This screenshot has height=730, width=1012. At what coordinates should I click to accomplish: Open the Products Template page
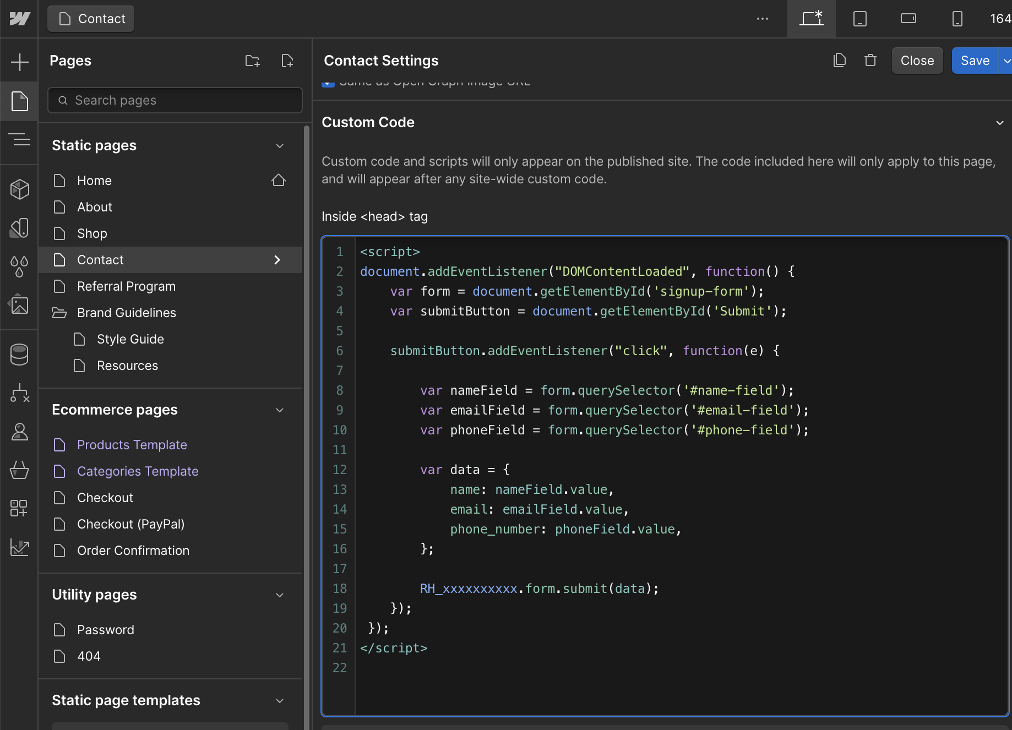click(170, 445)
